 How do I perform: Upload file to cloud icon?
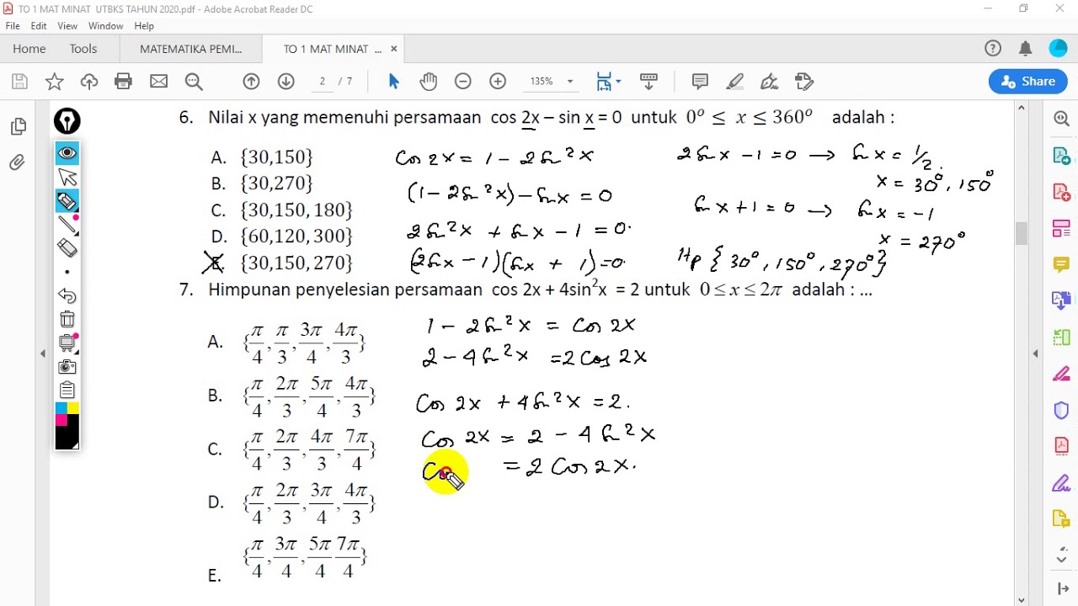click(x=89, y=82)
